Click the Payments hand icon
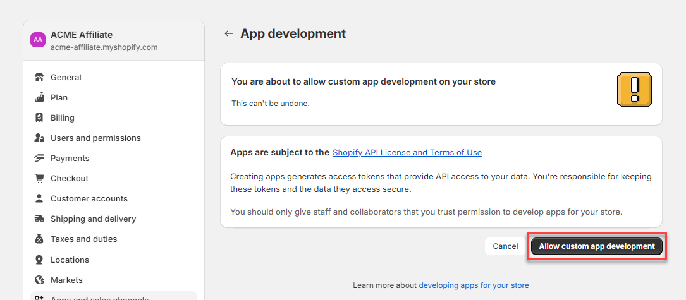Screen dimensions: 686x300 39,158
